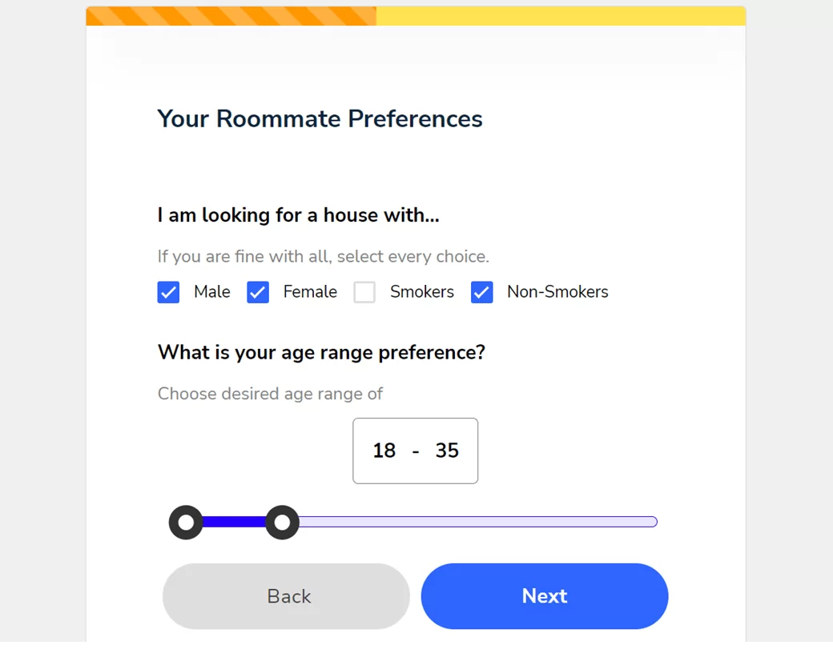Uncheck the Female checkbox

coord(257,292)
